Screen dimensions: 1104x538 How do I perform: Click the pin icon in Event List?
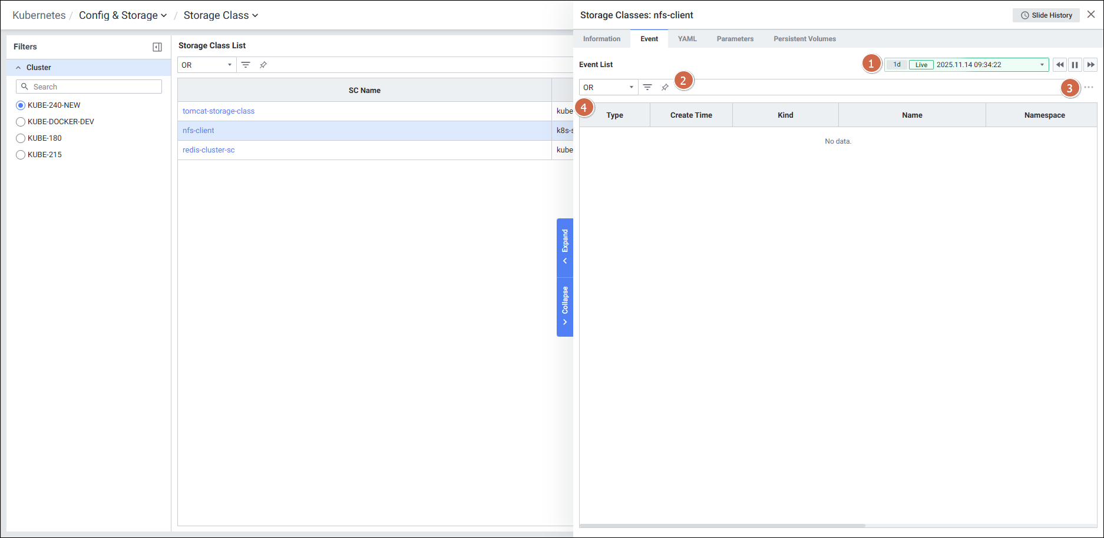pos(665,87)
